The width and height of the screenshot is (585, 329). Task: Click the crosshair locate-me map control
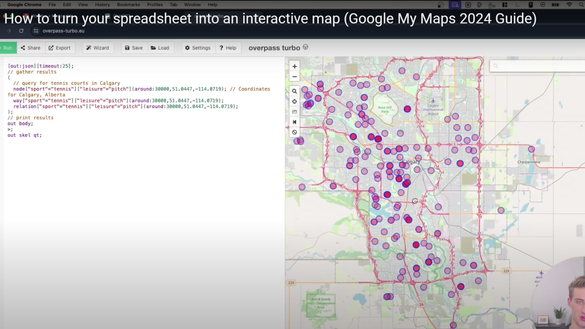(x=294, y=102)
